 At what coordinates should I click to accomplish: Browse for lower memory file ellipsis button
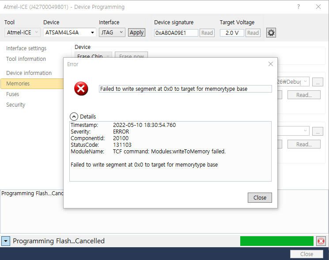318,131
